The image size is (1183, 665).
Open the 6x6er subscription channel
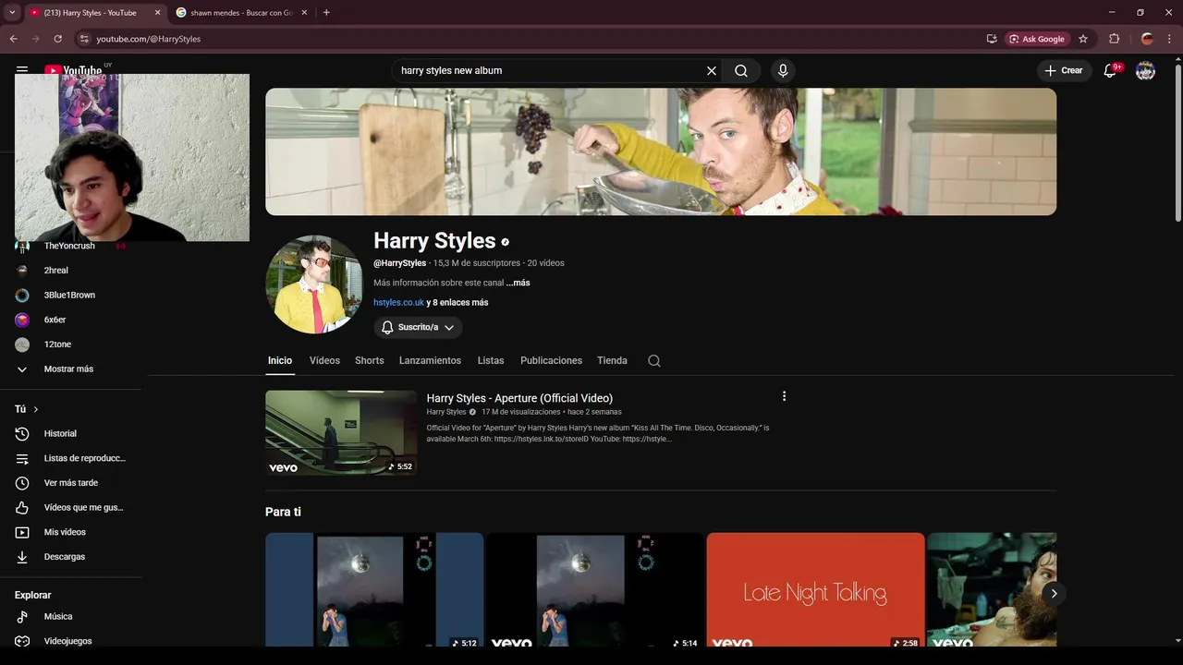55,320
